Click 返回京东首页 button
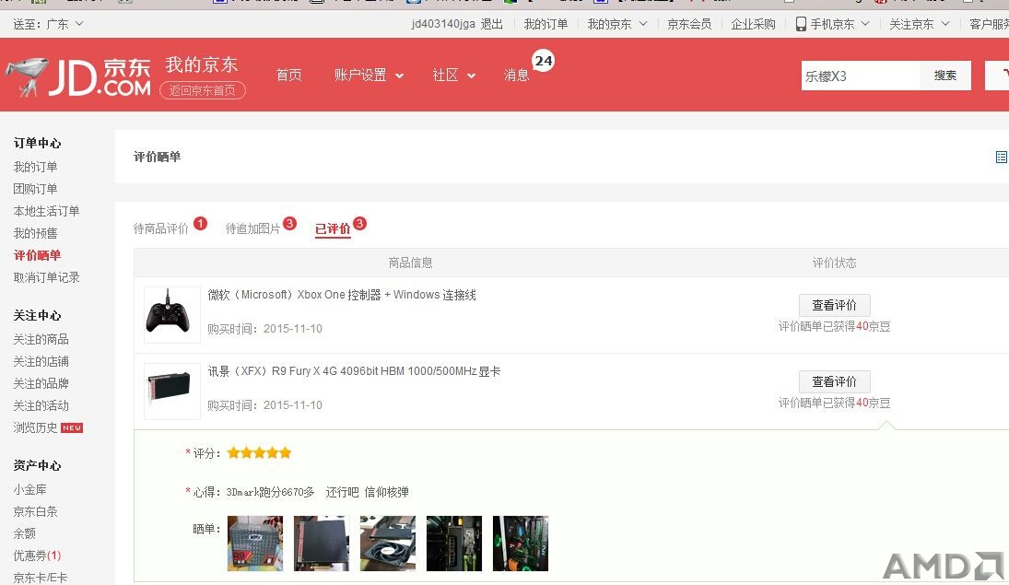This screenshot has width=1009, height=585. (203, 90)
